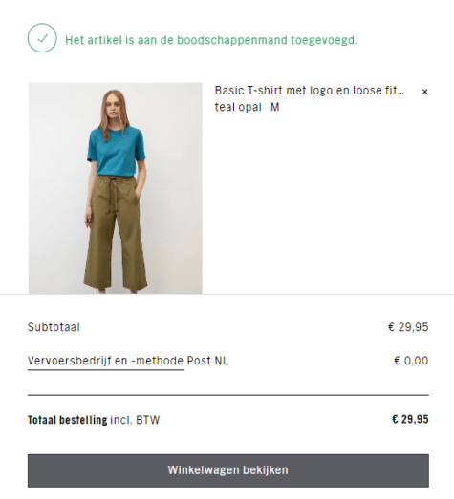
Task: Remove the Basic T-shirt with the x icon
Action: tap(424, 92)
